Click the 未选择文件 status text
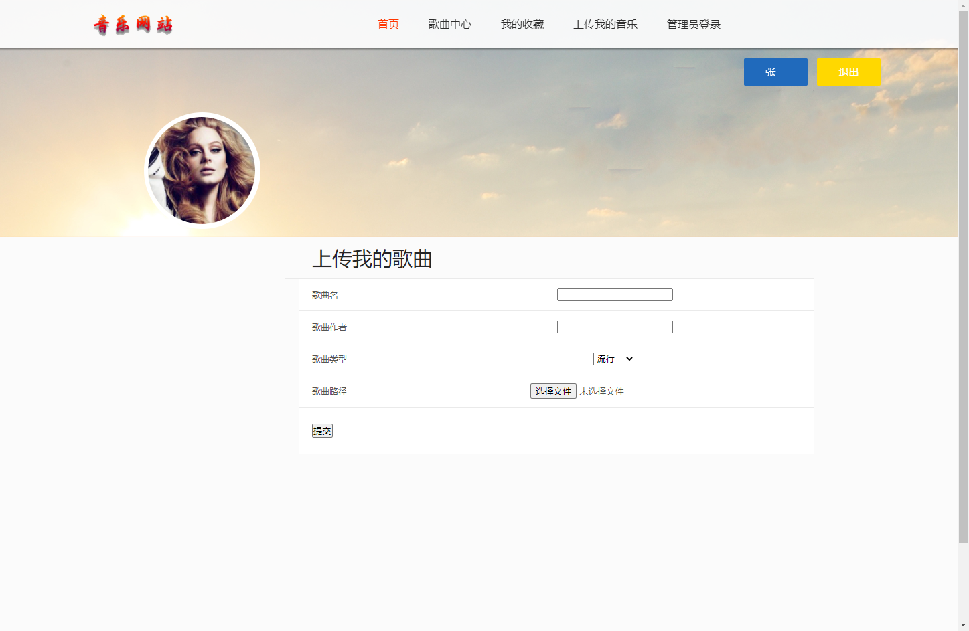The image size is (969, 631). 601,391
